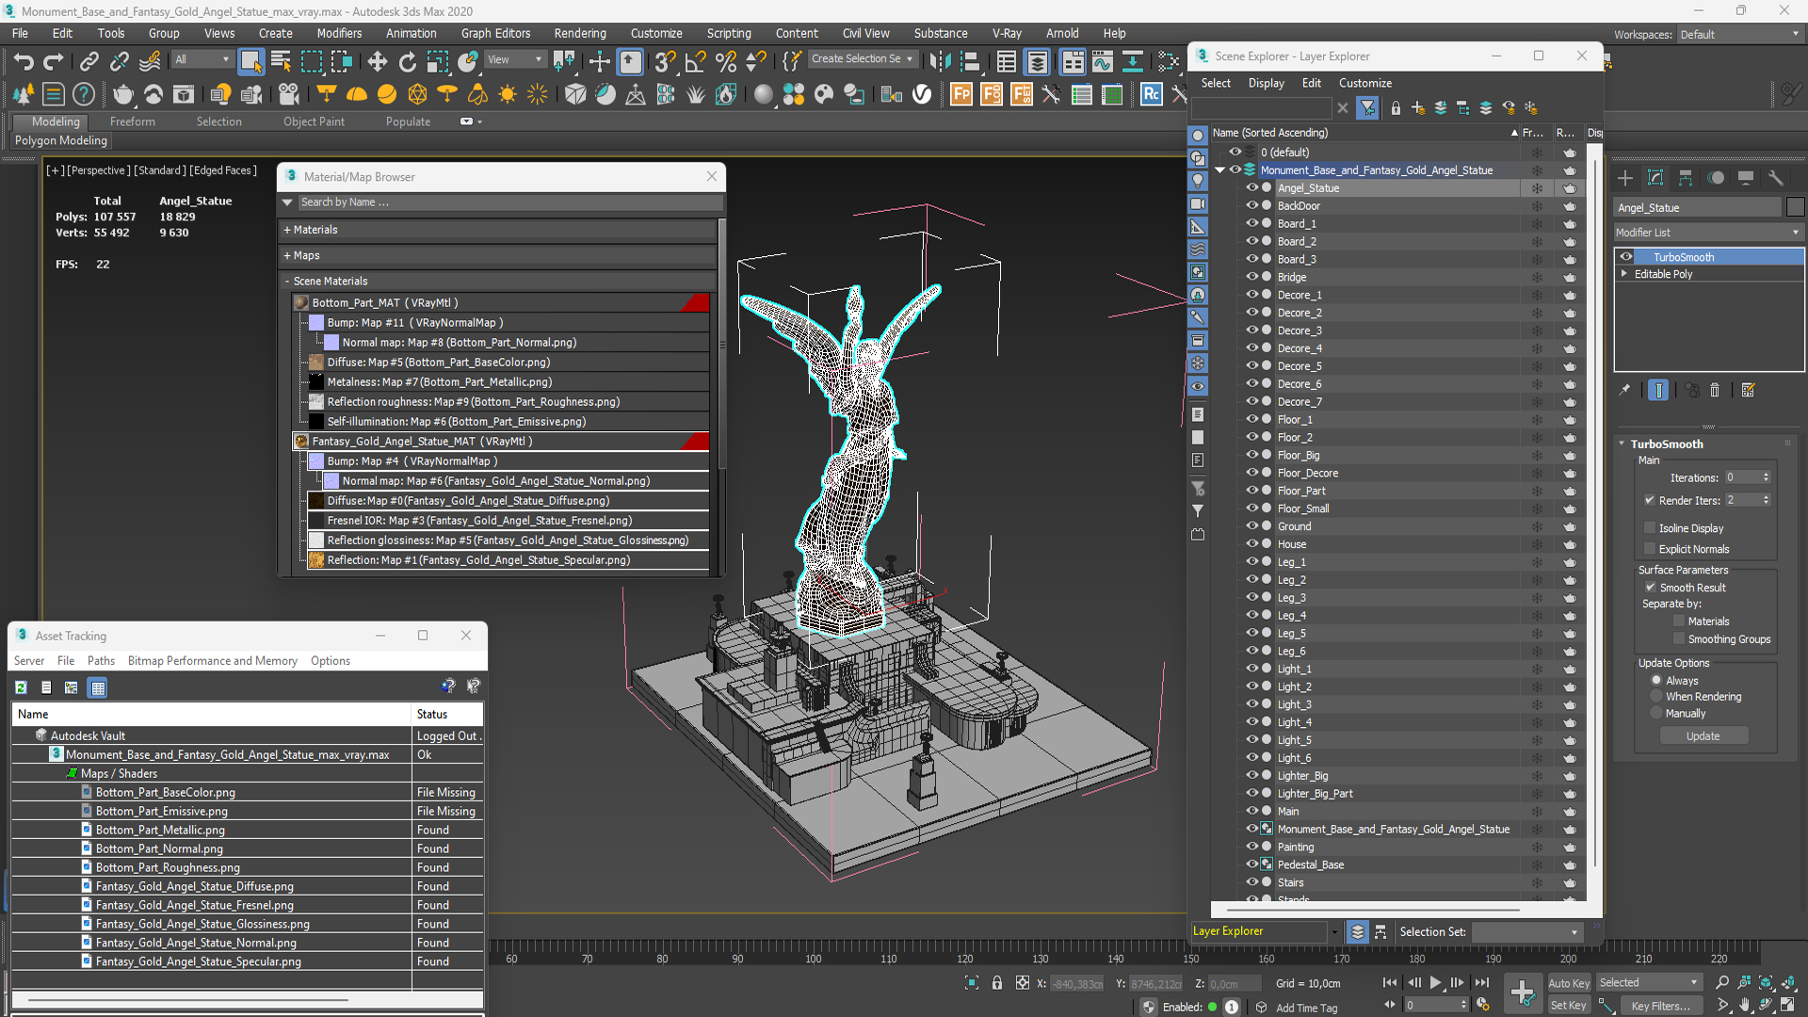Viewport: 1808px width, 1017px height.
Task: Click Selection Lock Toggle in status bar
Action: (997, 983)
